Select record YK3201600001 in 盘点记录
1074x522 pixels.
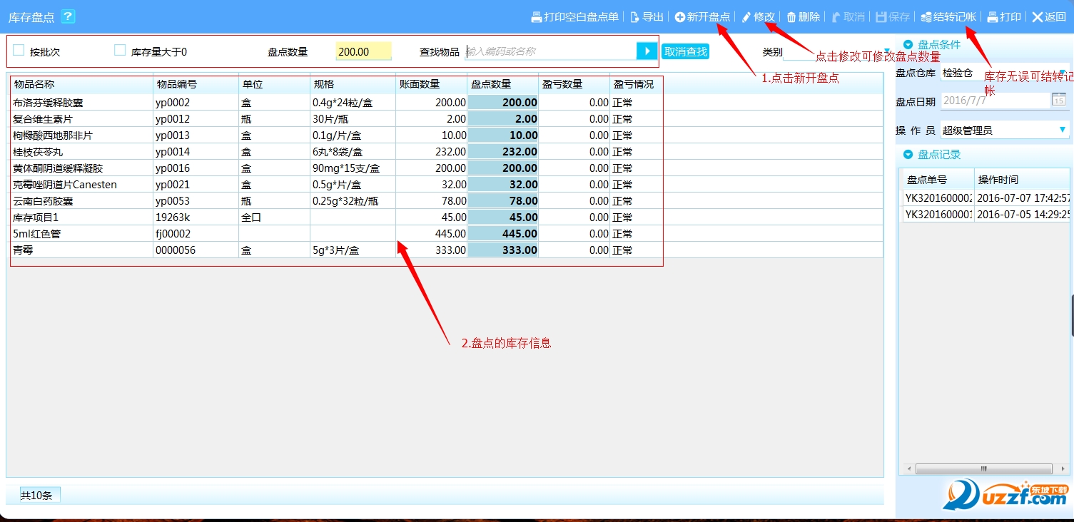pos(986,214)
